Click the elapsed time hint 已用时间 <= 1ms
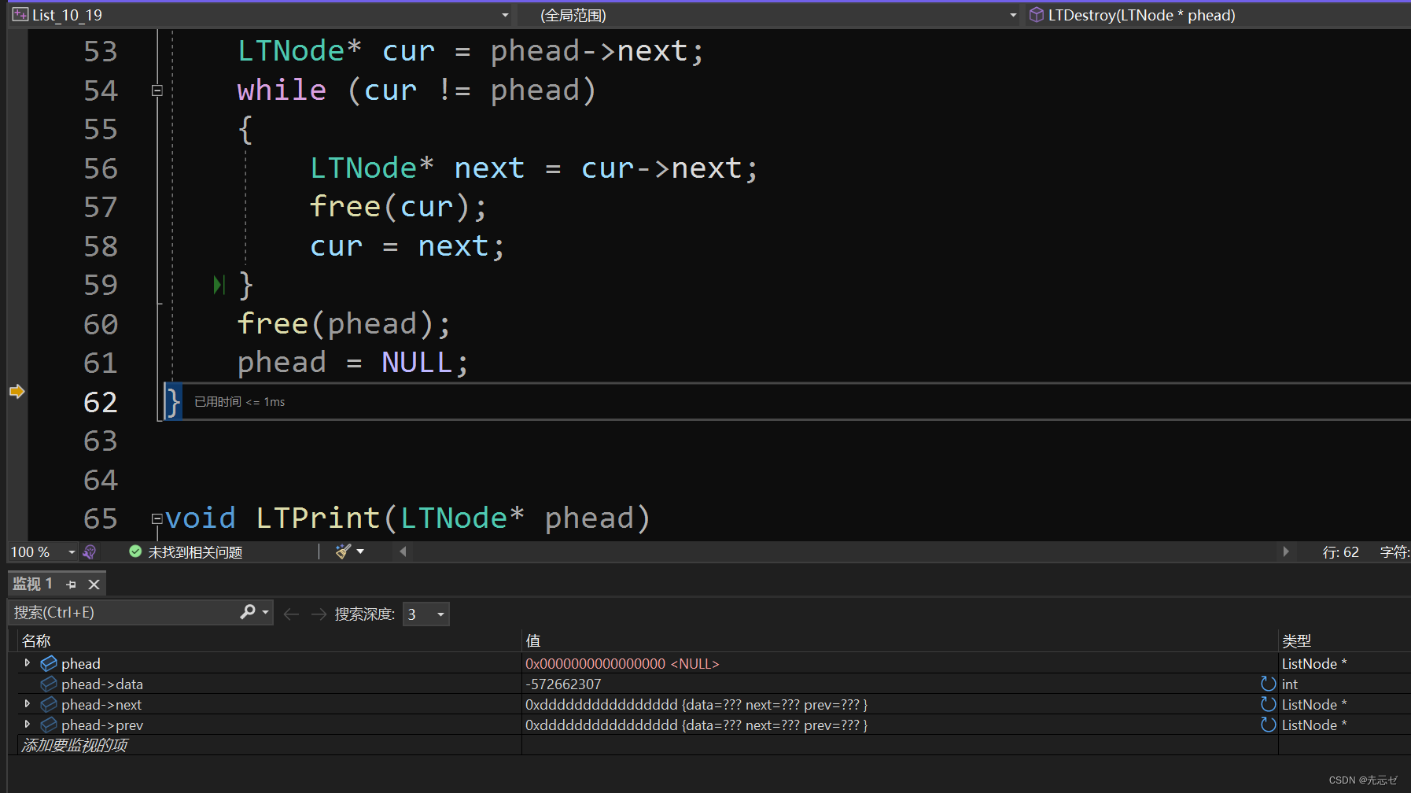 pyautogui.click(x=240, y=402)
